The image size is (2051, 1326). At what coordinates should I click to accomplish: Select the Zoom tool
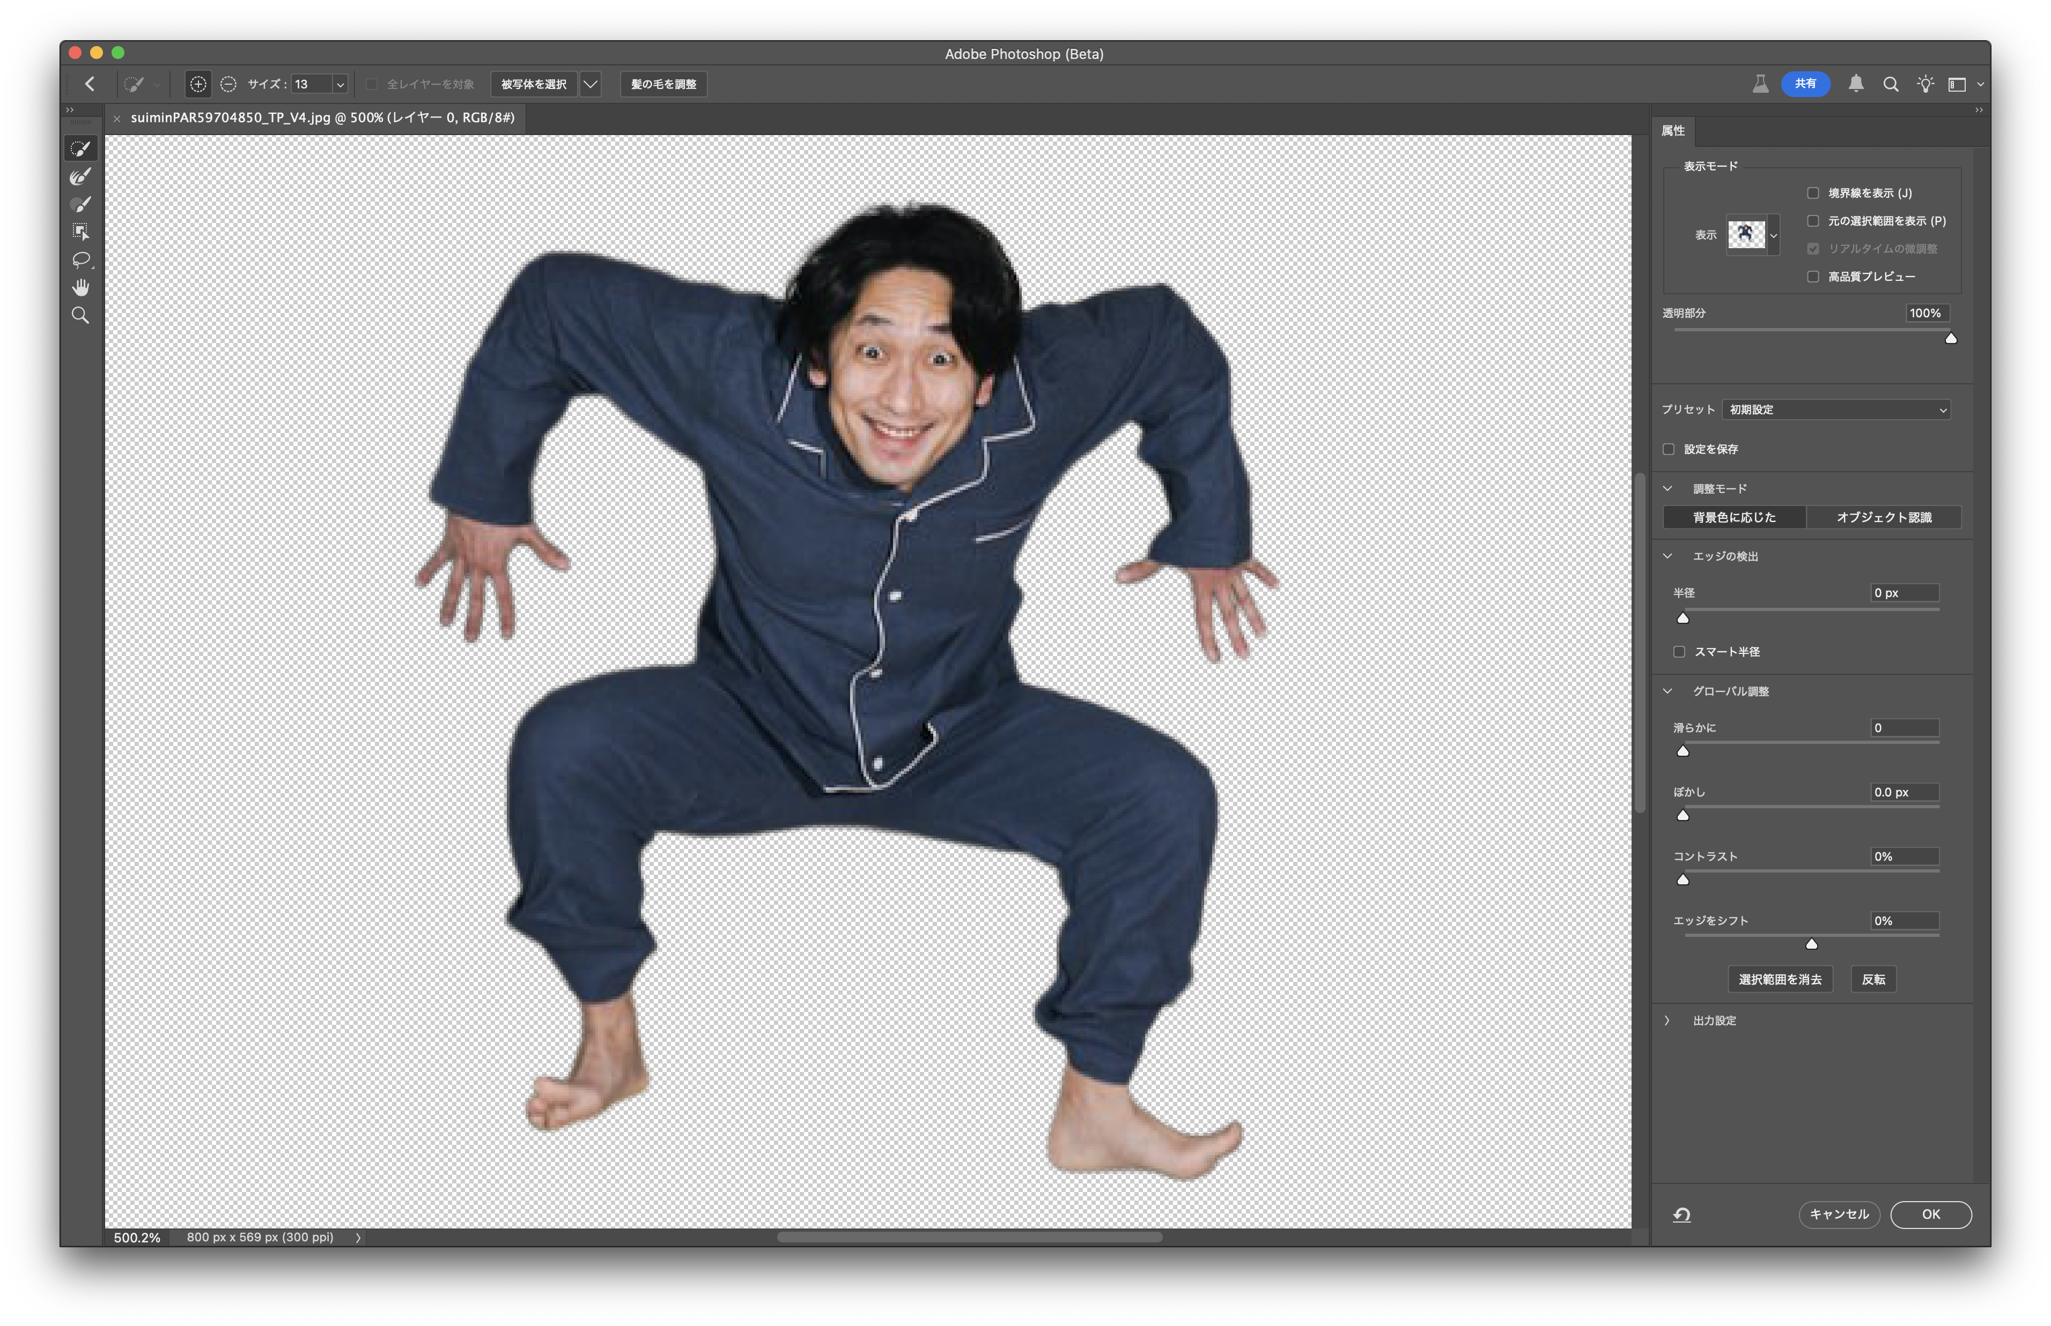click(80, 315)
